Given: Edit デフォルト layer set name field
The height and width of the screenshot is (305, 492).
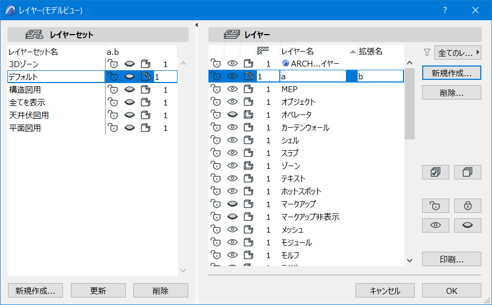Looking at the screenshot, I should click(56, 77).
